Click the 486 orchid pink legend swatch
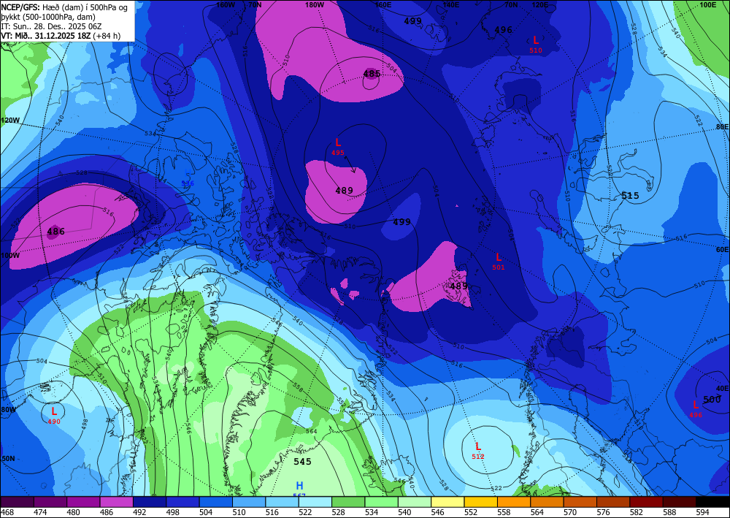Screen dimensions: 730x518 point(116,502)
